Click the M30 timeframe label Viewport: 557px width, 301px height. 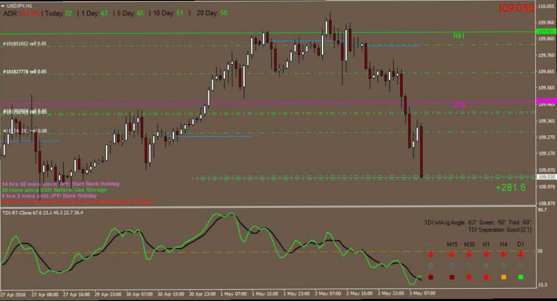click(469, 244)
